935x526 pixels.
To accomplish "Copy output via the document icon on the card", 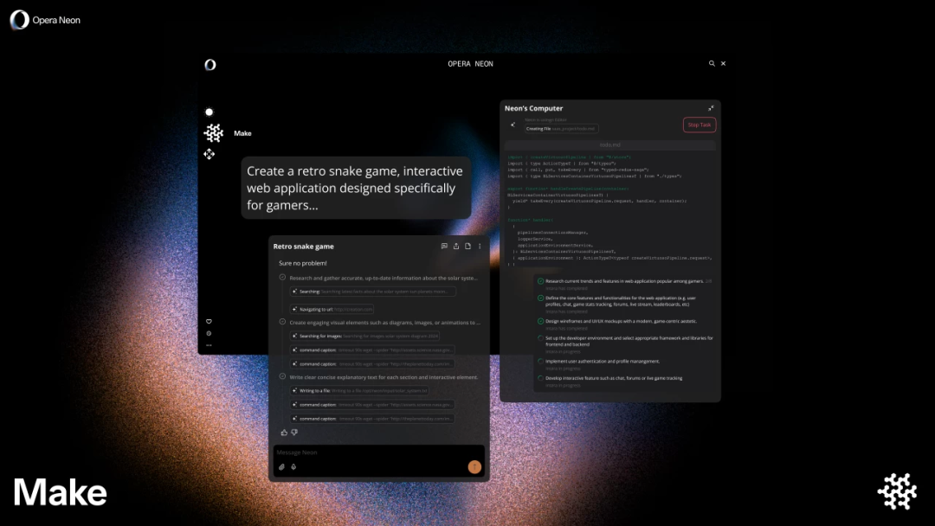I will tap(467, 246).
